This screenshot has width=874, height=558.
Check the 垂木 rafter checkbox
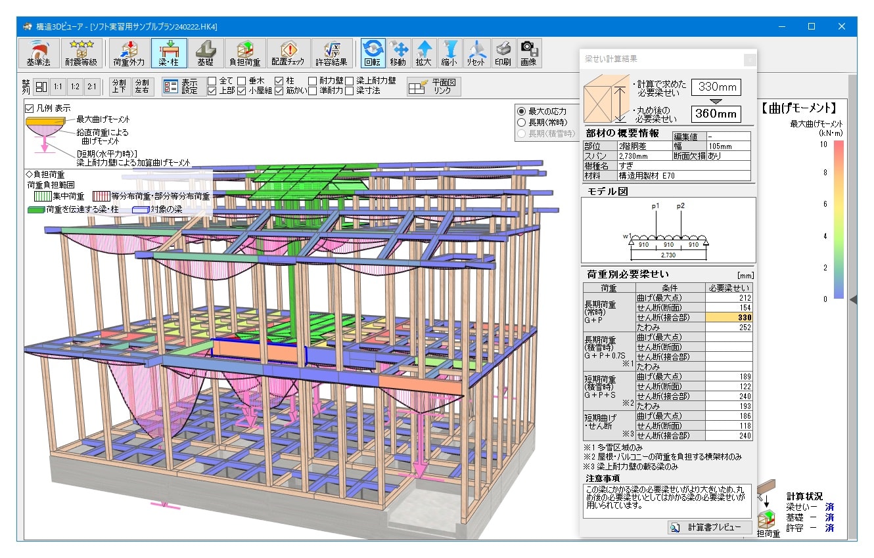[242, 81]
